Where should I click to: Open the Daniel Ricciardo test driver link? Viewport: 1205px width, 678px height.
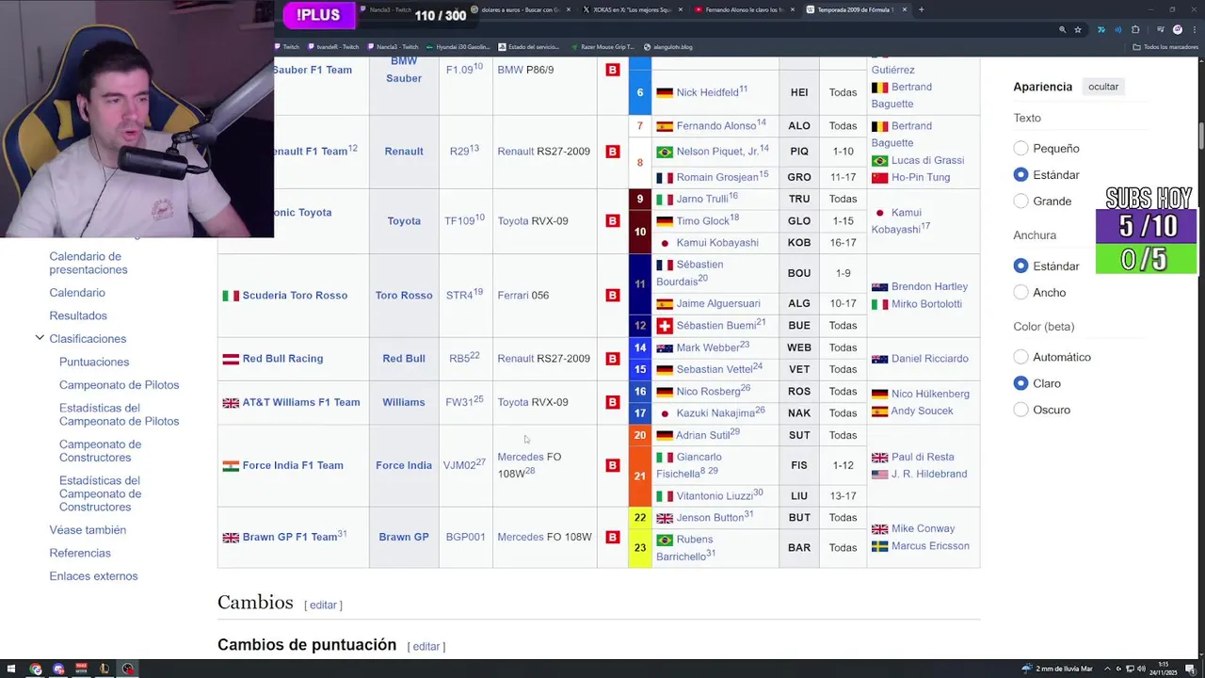click(x=929, y=359)
